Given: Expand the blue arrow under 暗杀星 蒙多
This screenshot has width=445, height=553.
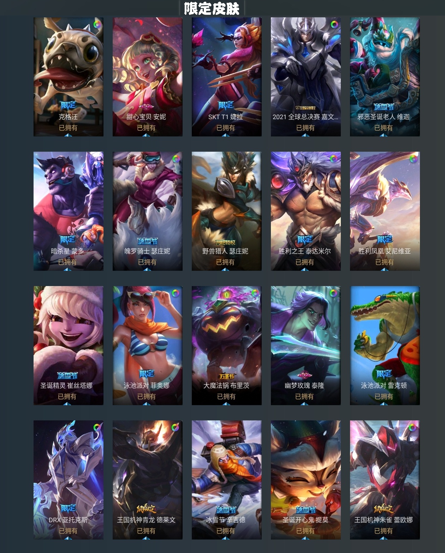Looking at the screenshot, I should pyautogui.click(x=67, y=269).
